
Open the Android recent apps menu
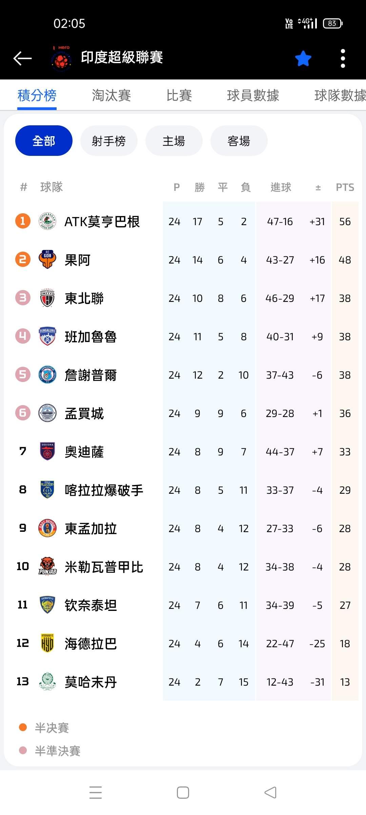point(96,793)
